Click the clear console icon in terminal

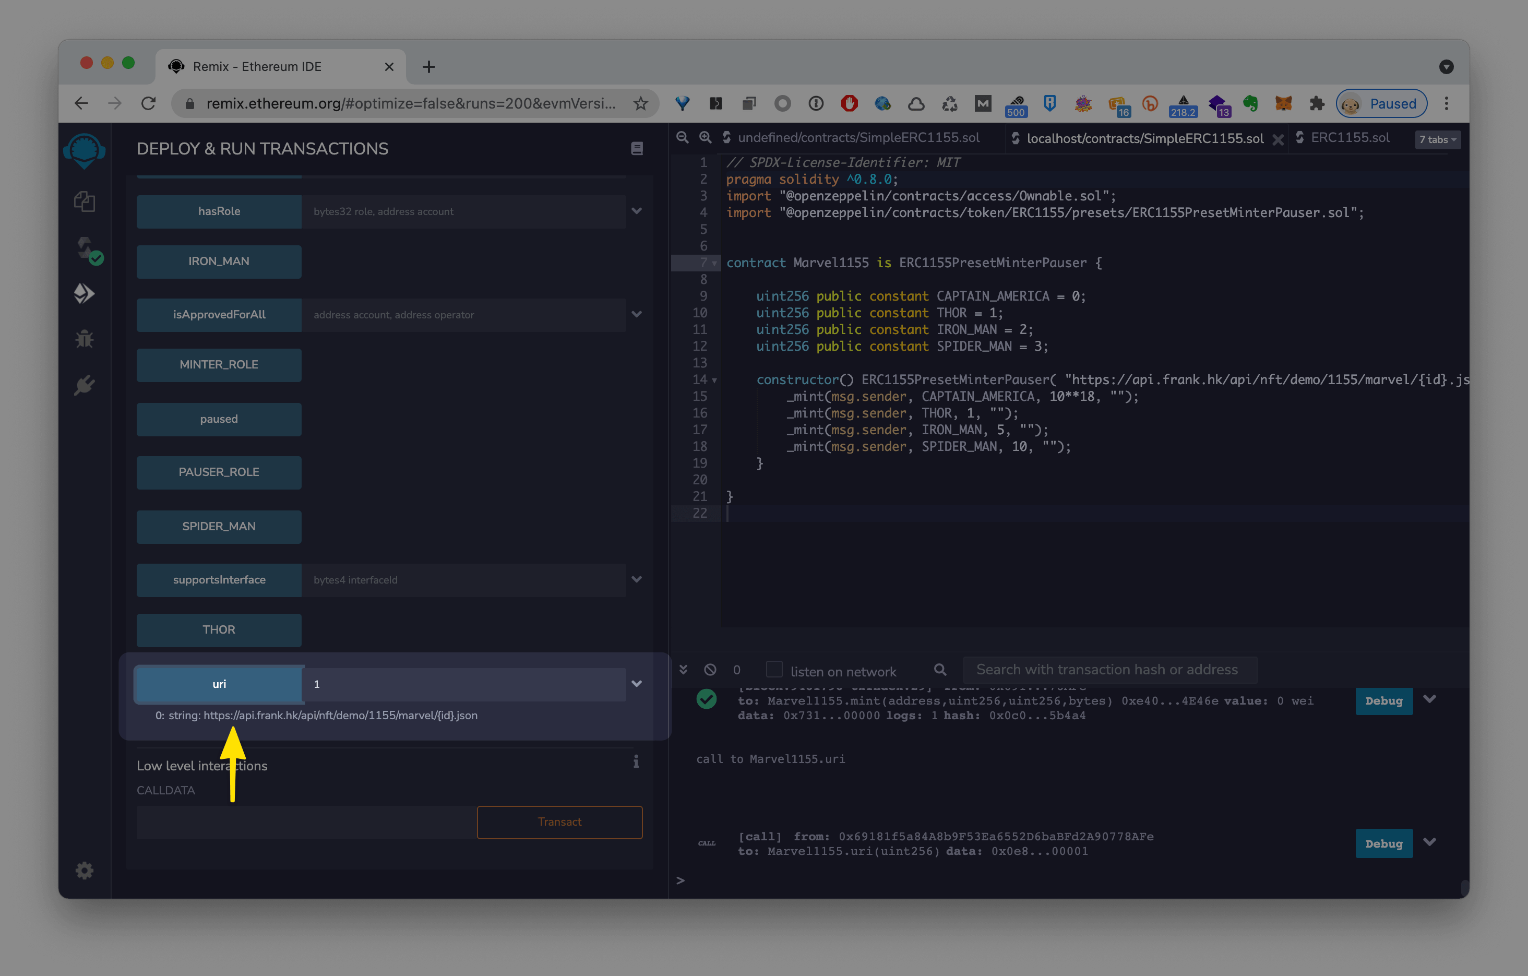pos(710,670)
